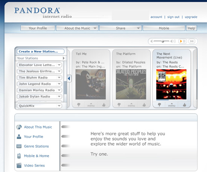The width and height of the screenshot is (207, 172).
Task: Click artist name The Roots
Action: point(170,62)
